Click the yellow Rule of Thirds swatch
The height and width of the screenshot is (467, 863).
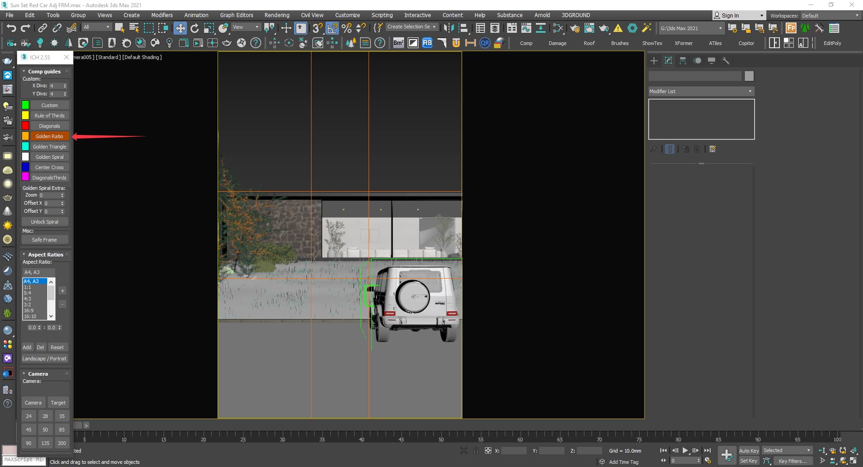point(26,116)
